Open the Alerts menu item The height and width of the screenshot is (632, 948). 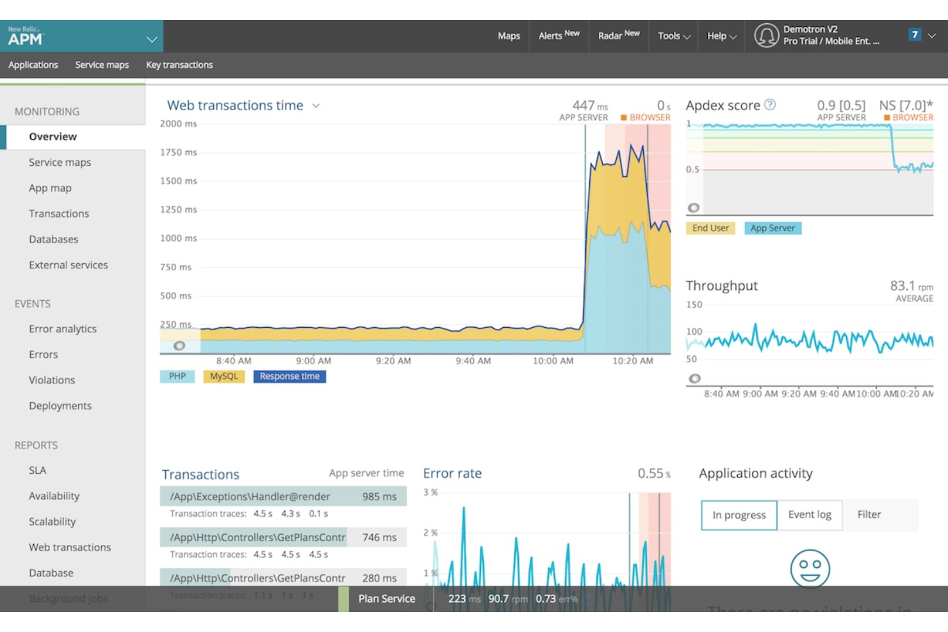557,36
